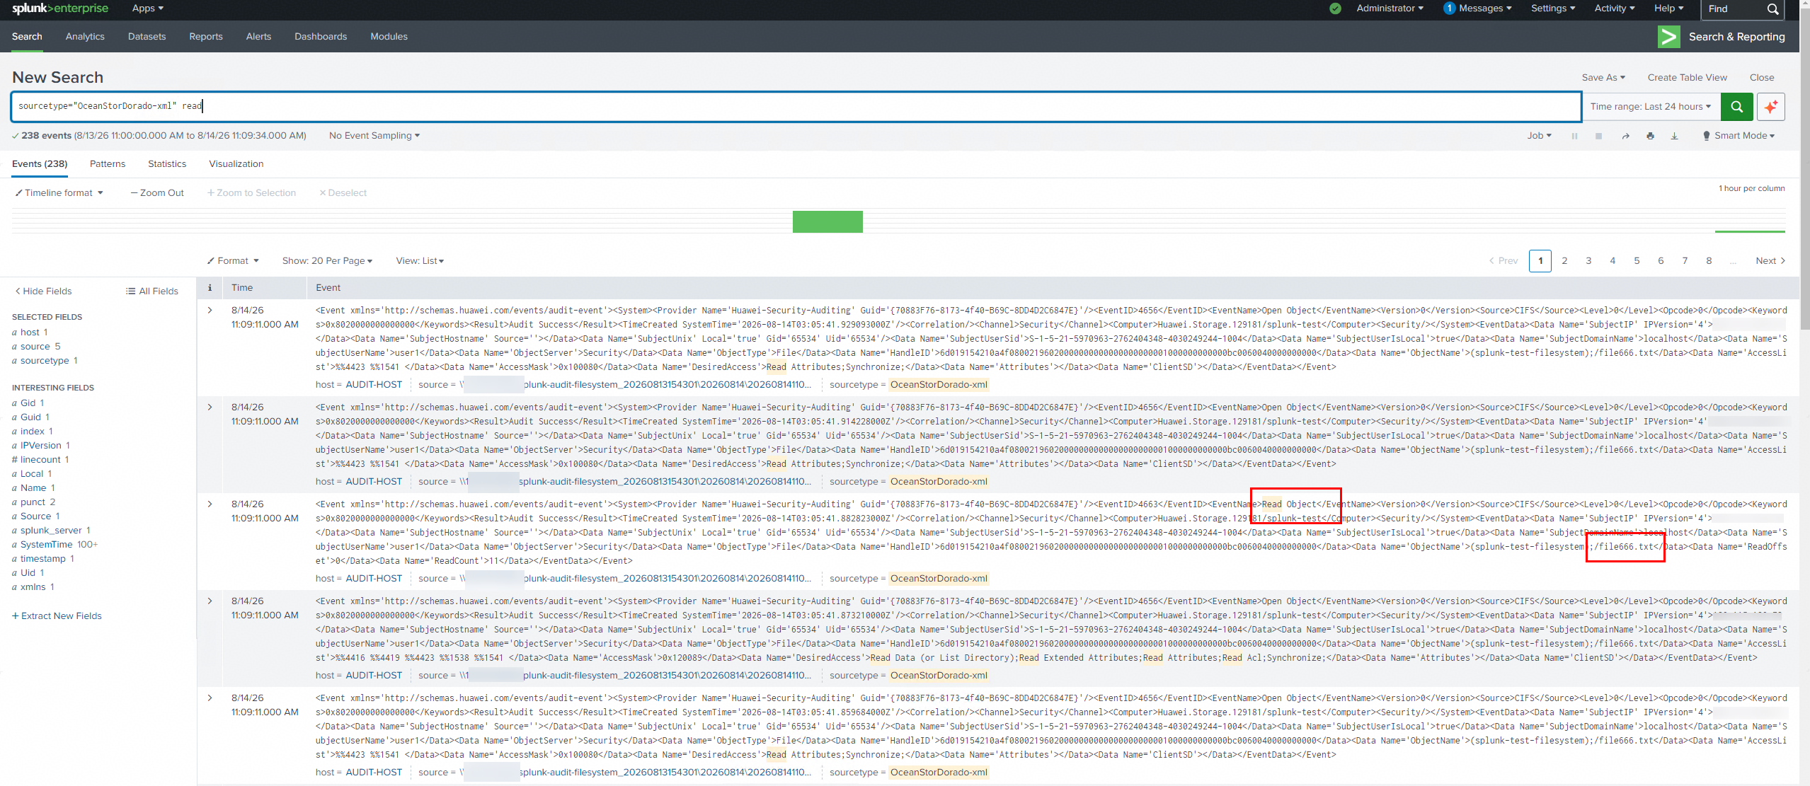Screen dimensions: 1810x786
Task: Sort by the Time column header
Action: [x=242, y=287]
